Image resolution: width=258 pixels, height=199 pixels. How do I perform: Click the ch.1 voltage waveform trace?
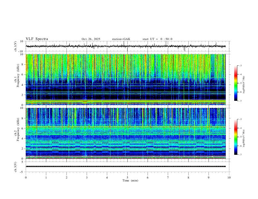pyautogui.click(x=125, y=46)
